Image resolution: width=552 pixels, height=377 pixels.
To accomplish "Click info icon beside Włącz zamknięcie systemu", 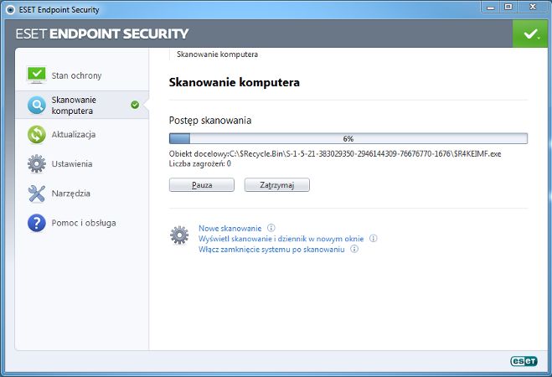I will pyautogui.click(x=354, y=249).
